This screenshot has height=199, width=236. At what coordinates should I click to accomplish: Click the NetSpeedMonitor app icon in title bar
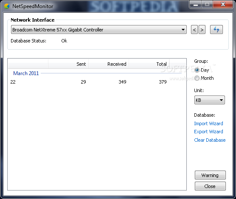click(7, 6)
